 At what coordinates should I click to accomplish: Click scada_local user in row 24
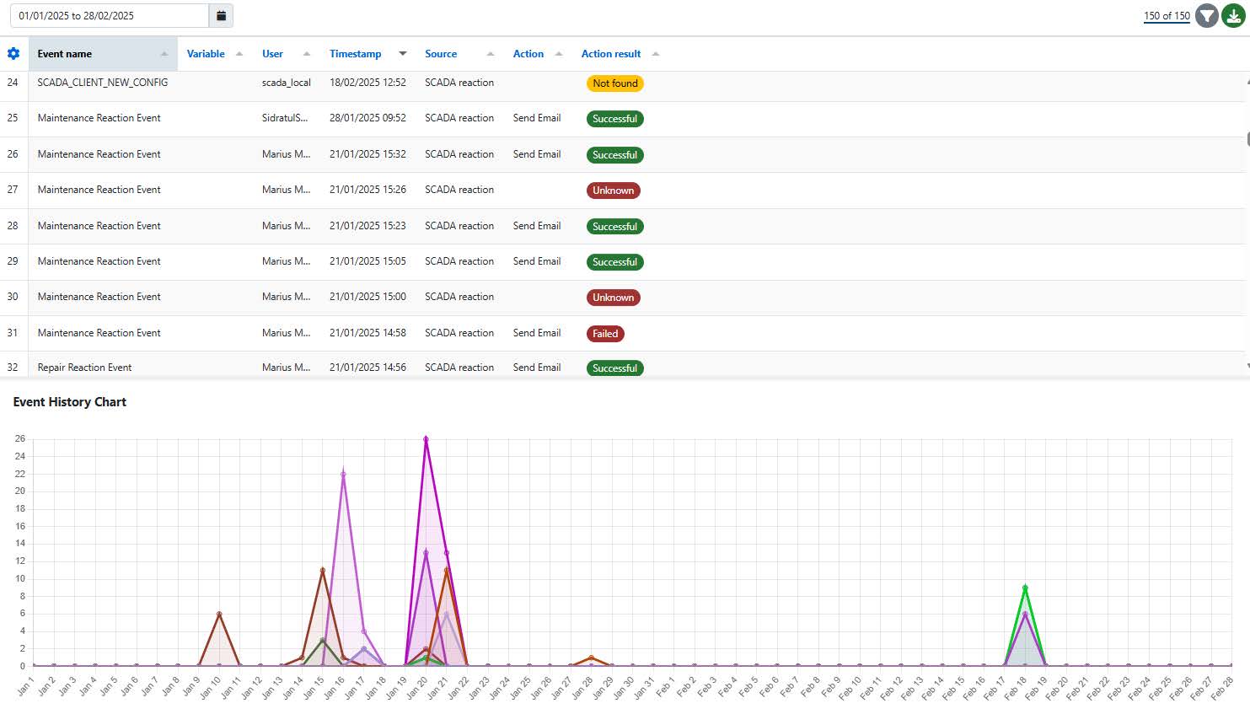tap(287, 83)
